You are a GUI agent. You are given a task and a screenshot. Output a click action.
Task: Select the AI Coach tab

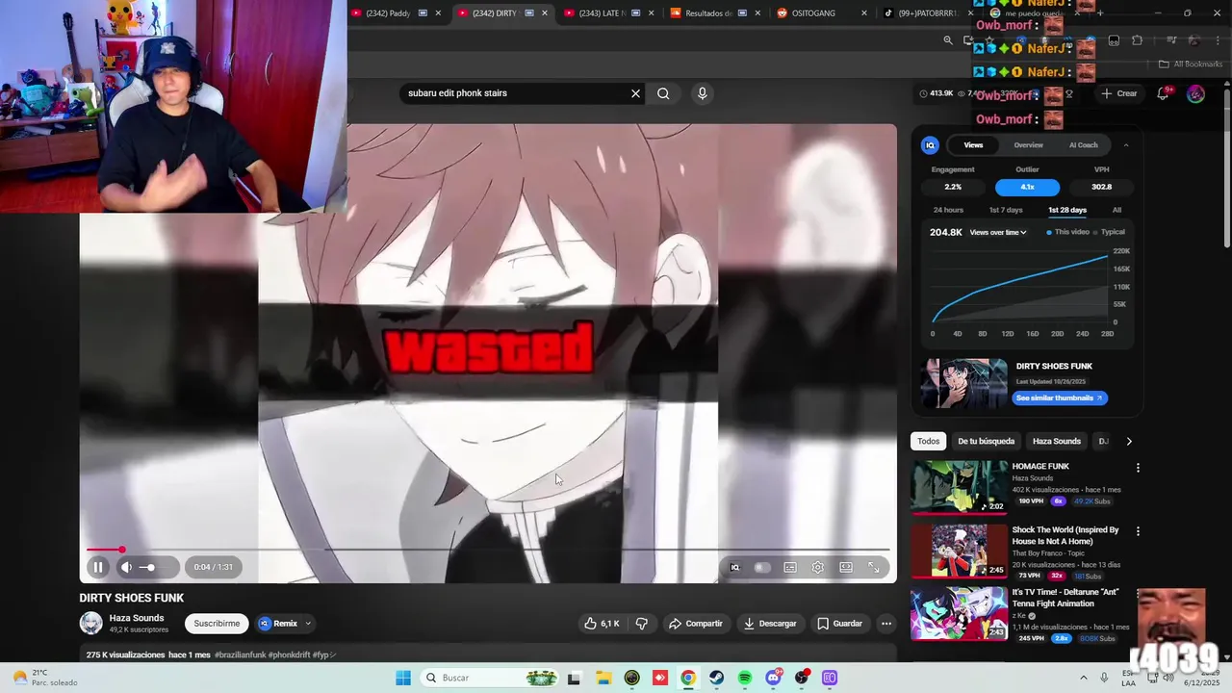pyautogui.click(x=1083, y=145)
